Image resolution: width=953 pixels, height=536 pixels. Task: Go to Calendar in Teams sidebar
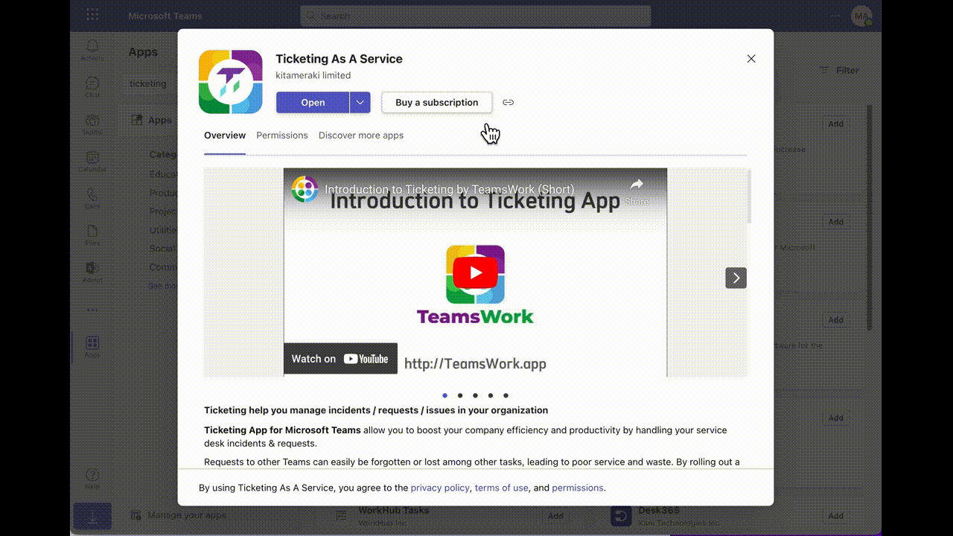[x=92, y=162]
